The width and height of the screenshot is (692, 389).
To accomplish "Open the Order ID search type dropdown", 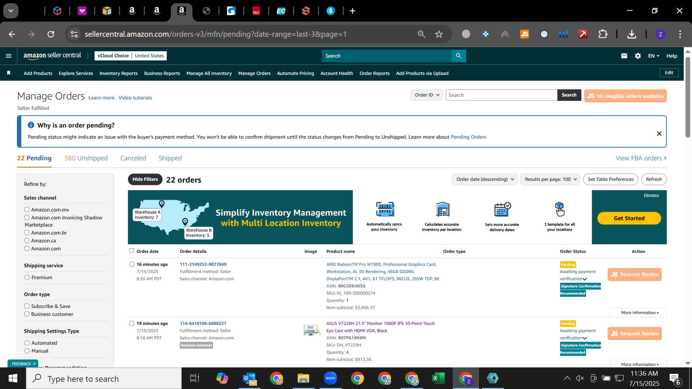I will [427, 95].
